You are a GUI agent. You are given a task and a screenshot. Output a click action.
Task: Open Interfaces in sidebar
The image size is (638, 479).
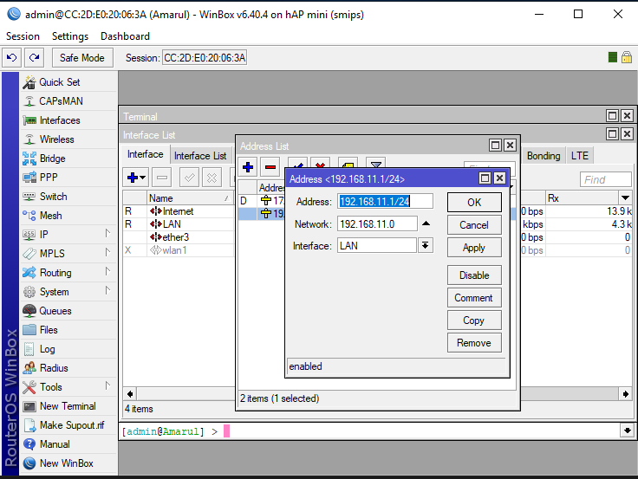pyautogui.click(x=68, y=120)
